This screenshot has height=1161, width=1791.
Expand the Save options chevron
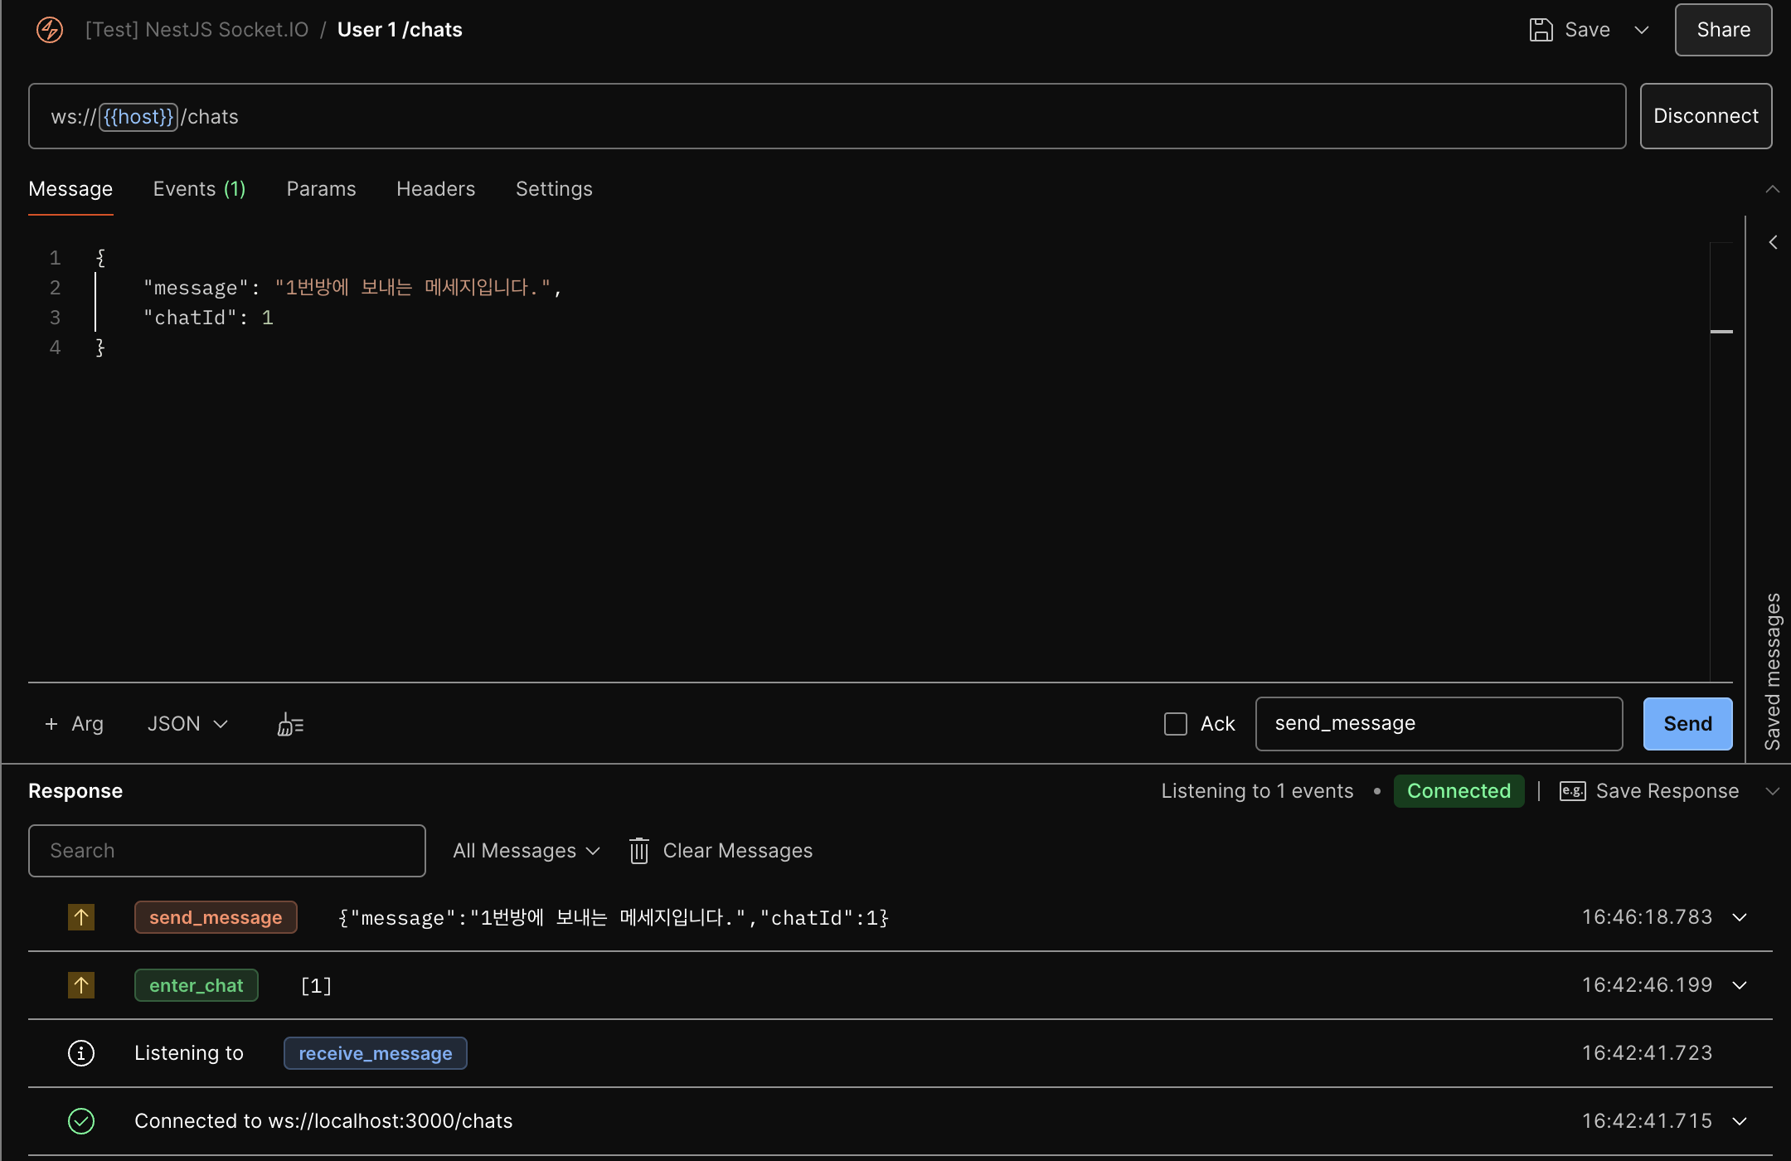pos(1641,30)
